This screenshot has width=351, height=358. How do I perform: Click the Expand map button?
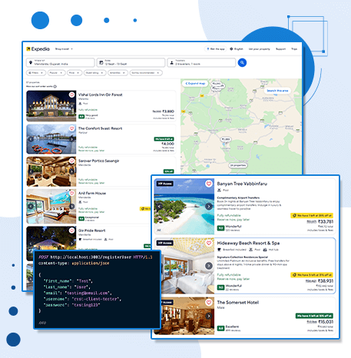pos(195,84)
